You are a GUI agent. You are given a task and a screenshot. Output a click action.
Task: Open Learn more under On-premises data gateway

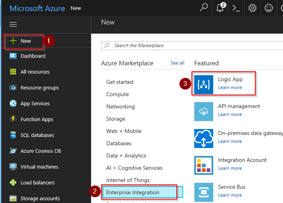pyautogui.click(x=230, y=141)
